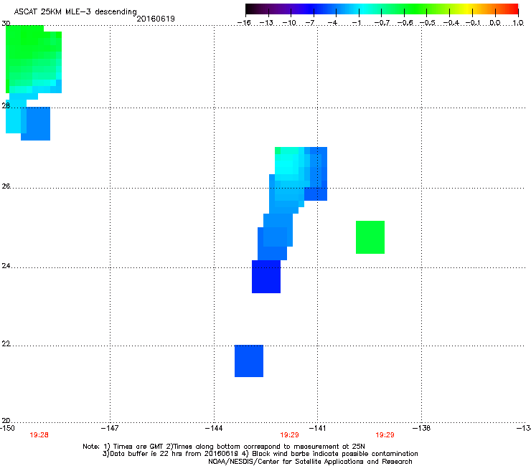Click the -10 colorbar label
The image size is (531, 466).
click(289, 23)
